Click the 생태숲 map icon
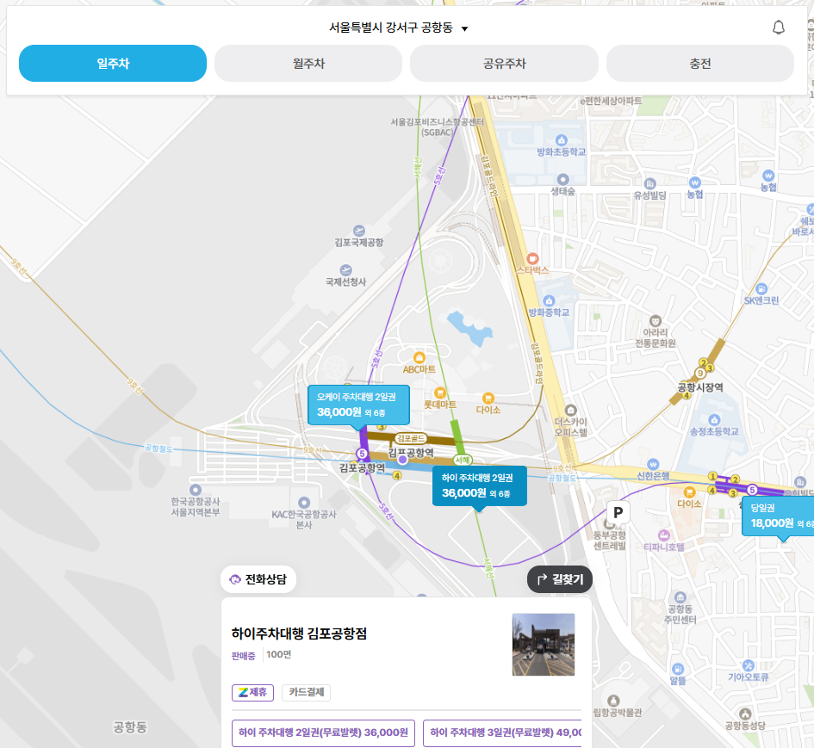The height and width of the screenshot is (748, 814). tap(562, 180)
